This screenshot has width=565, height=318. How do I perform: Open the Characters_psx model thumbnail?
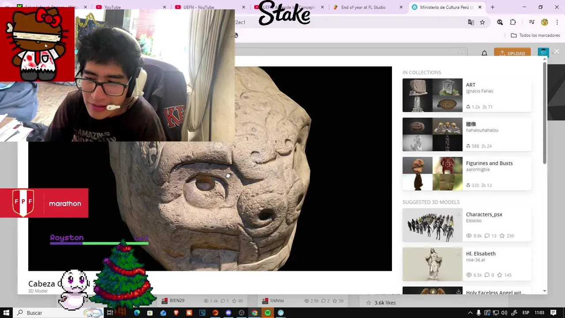pyautogui.click(x=433, y=225)
